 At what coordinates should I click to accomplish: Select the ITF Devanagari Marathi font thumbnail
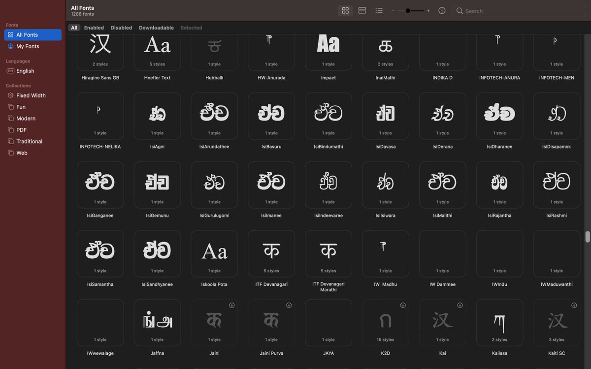coord(328,254)
